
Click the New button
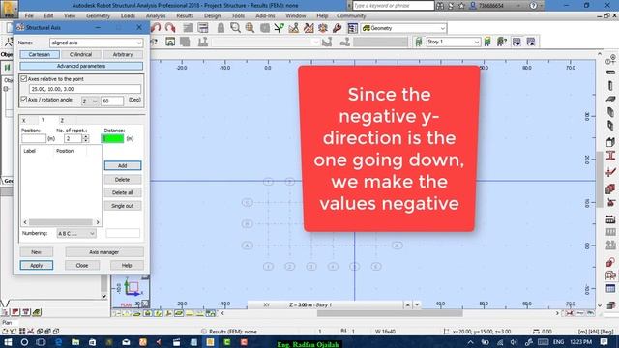(37, 252)
